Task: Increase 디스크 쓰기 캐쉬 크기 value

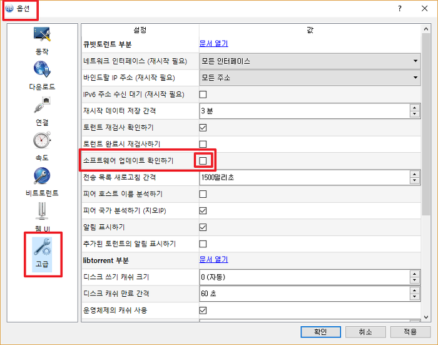Action: tap(415, 274)
